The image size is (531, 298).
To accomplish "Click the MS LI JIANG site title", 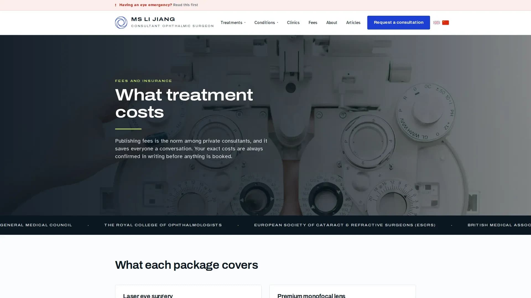I will [153, 19].
